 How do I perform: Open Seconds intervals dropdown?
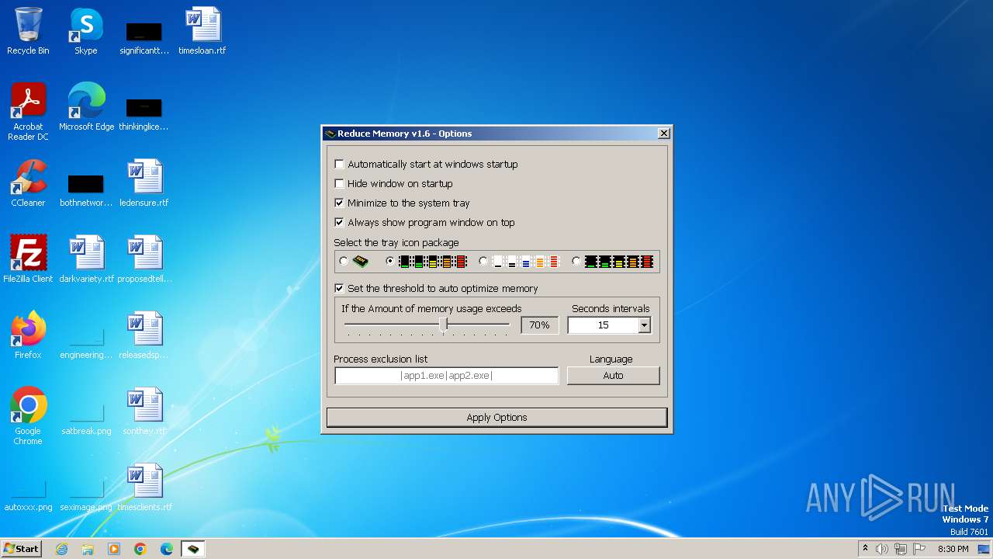click(644, 326)
